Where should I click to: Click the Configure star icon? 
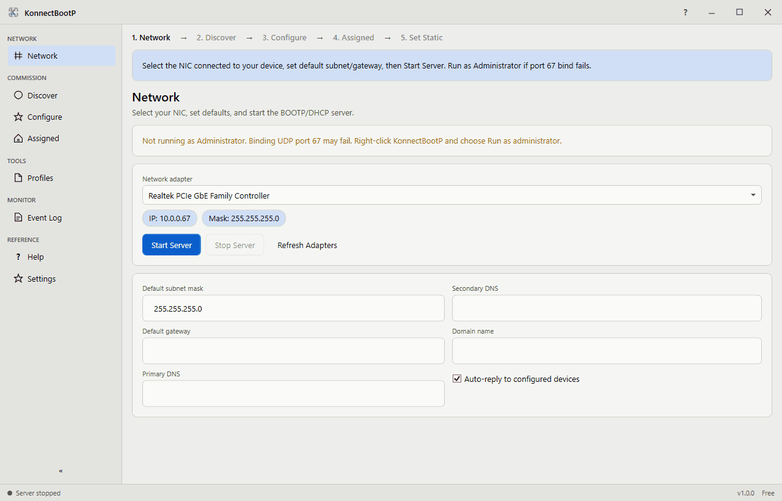point(18,117)
